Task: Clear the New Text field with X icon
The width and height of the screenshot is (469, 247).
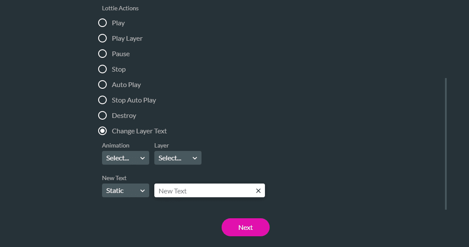Action: 258,191
